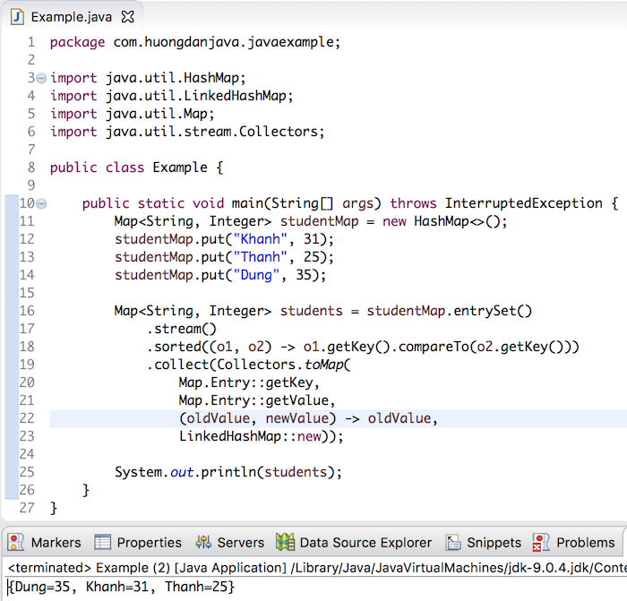The width and height of the screenshot is (627, 601).
Task: Click the Servers view icon
Action: pos(203,542)
